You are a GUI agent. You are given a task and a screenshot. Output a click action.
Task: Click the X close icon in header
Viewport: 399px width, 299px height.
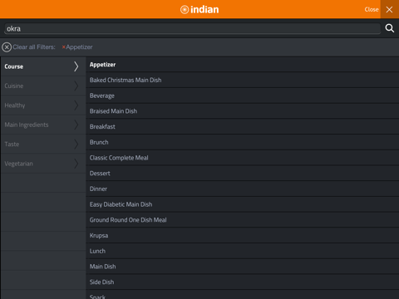389,9
